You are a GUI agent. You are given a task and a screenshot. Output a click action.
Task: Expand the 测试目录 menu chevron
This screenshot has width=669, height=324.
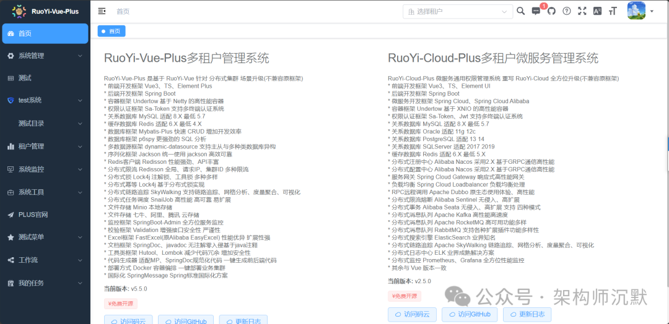(x=80, y=124)
